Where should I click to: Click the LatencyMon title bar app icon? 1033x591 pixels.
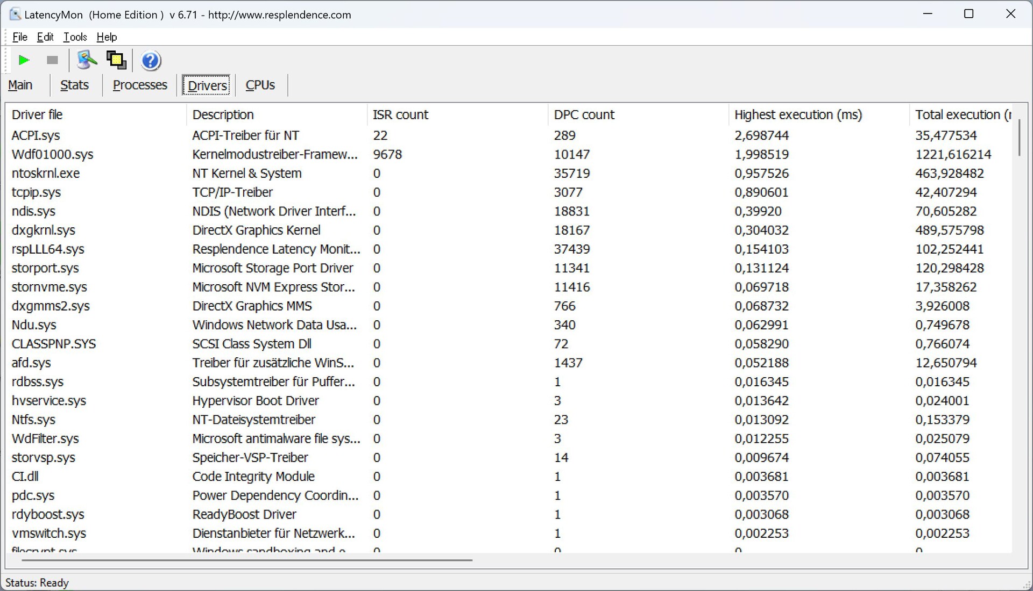15,15
